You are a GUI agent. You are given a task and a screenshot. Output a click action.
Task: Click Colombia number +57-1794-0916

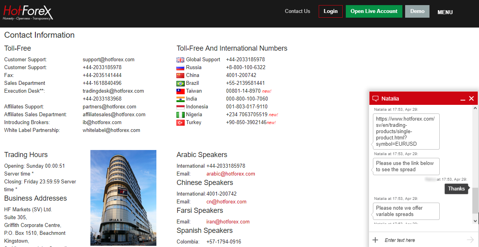(224, 242)
